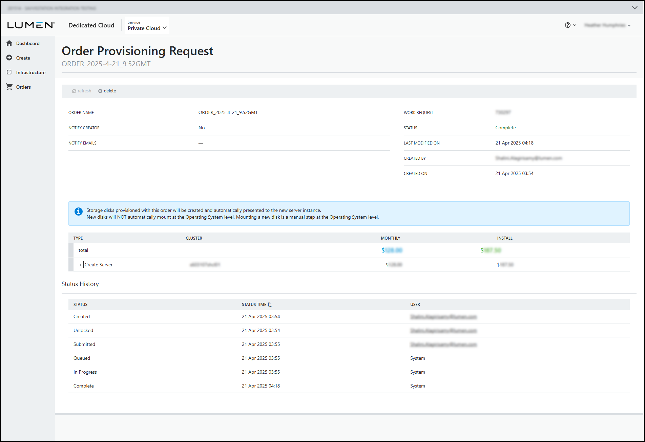
Task: Click the refresh button label
Action: click(x=84, y=91)
